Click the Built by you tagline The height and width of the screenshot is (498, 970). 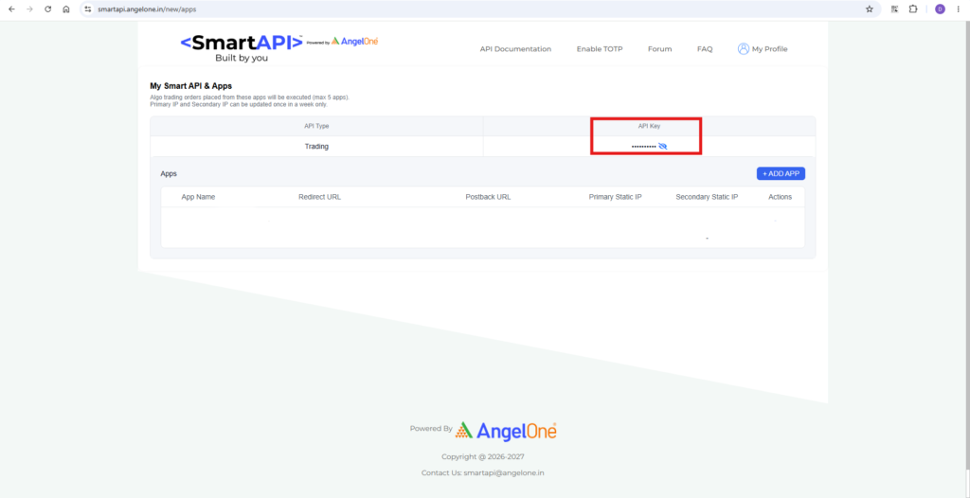(x=242, y=58)
